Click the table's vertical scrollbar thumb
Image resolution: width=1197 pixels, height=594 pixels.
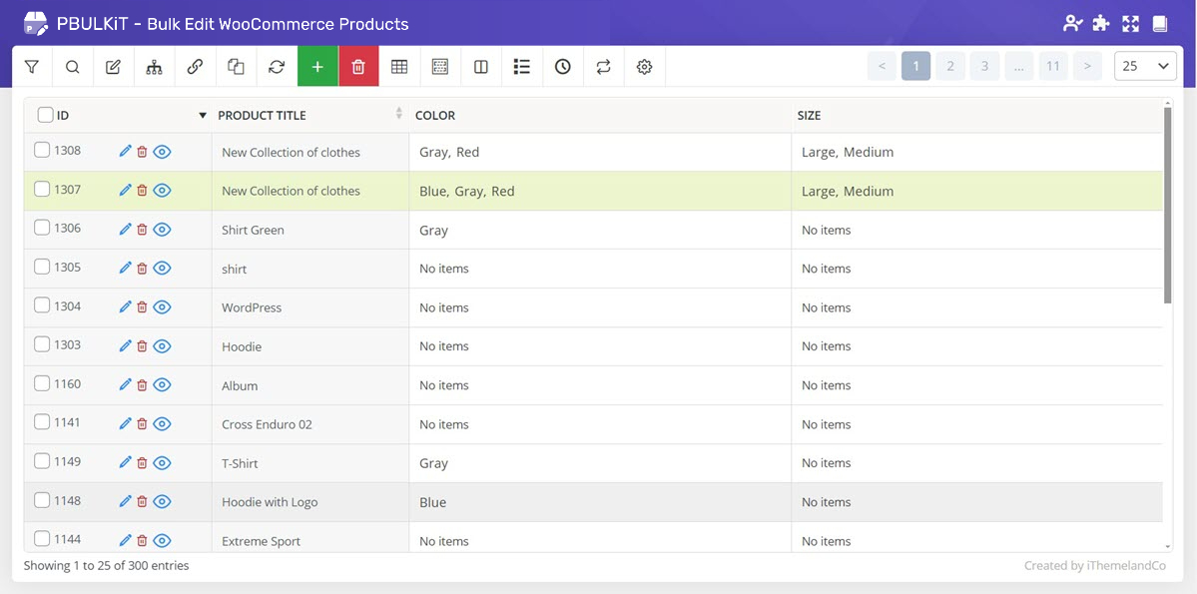(x=1168, y=205)
